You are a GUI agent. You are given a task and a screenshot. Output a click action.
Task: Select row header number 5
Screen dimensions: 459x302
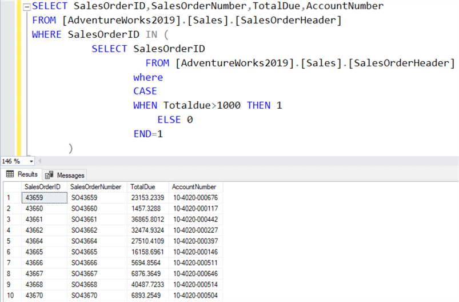point(13,241)
